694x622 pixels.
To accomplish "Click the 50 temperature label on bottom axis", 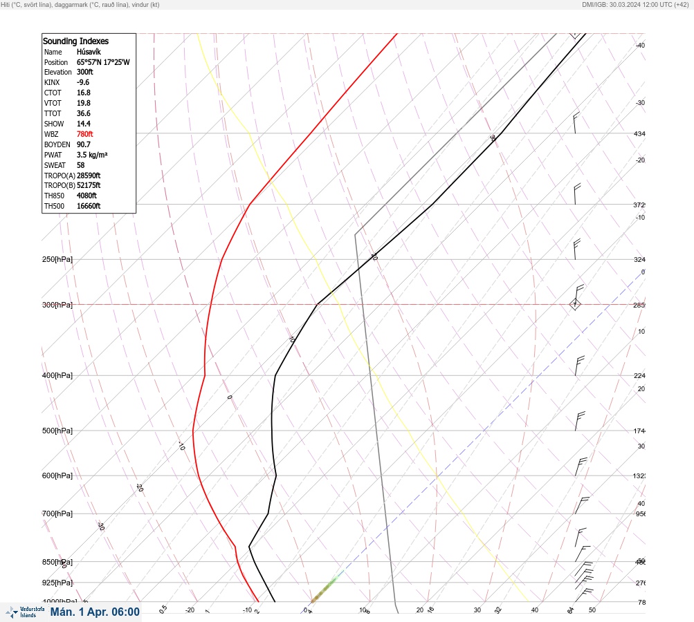I will pyautogui.click(x=592, y=610).
